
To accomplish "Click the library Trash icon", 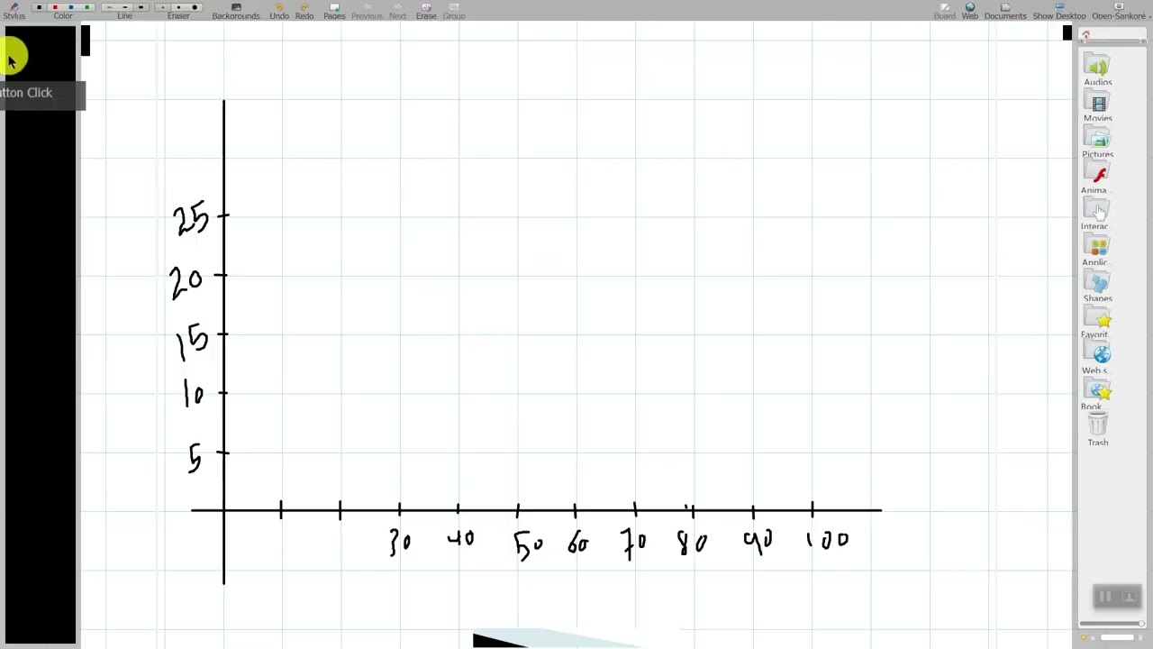I will pyautogui.click(x=1097, y=430).
